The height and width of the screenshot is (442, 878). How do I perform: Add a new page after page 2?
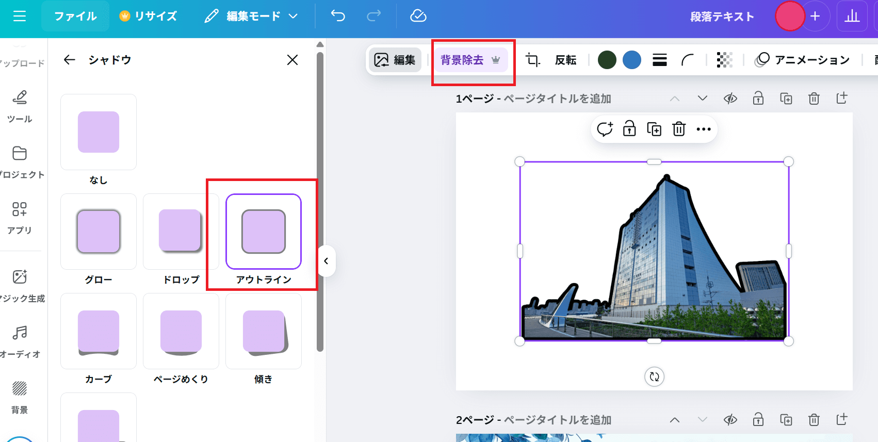(842, 420)
